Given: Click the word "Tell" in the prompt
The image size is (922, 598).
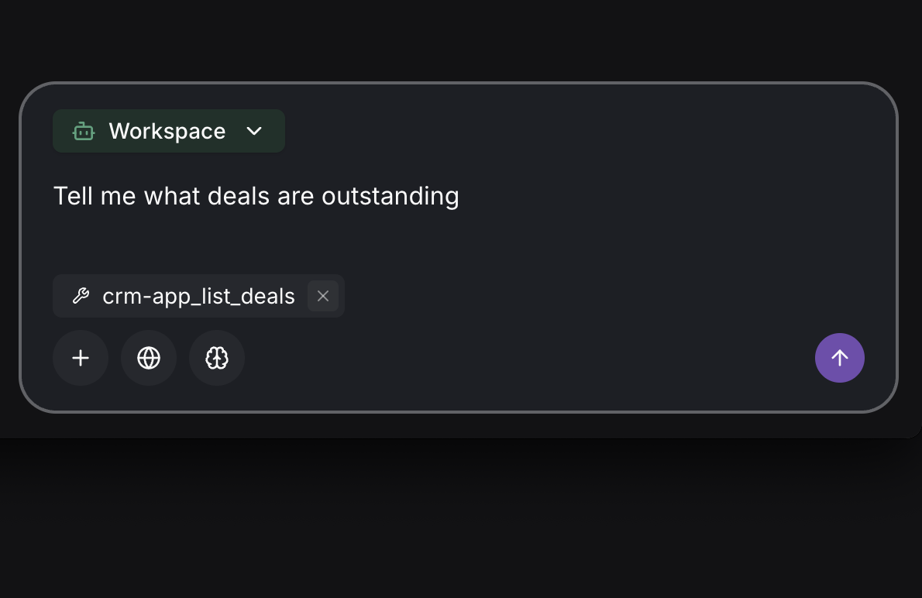Looking at the screenshot, I should 73,197.
